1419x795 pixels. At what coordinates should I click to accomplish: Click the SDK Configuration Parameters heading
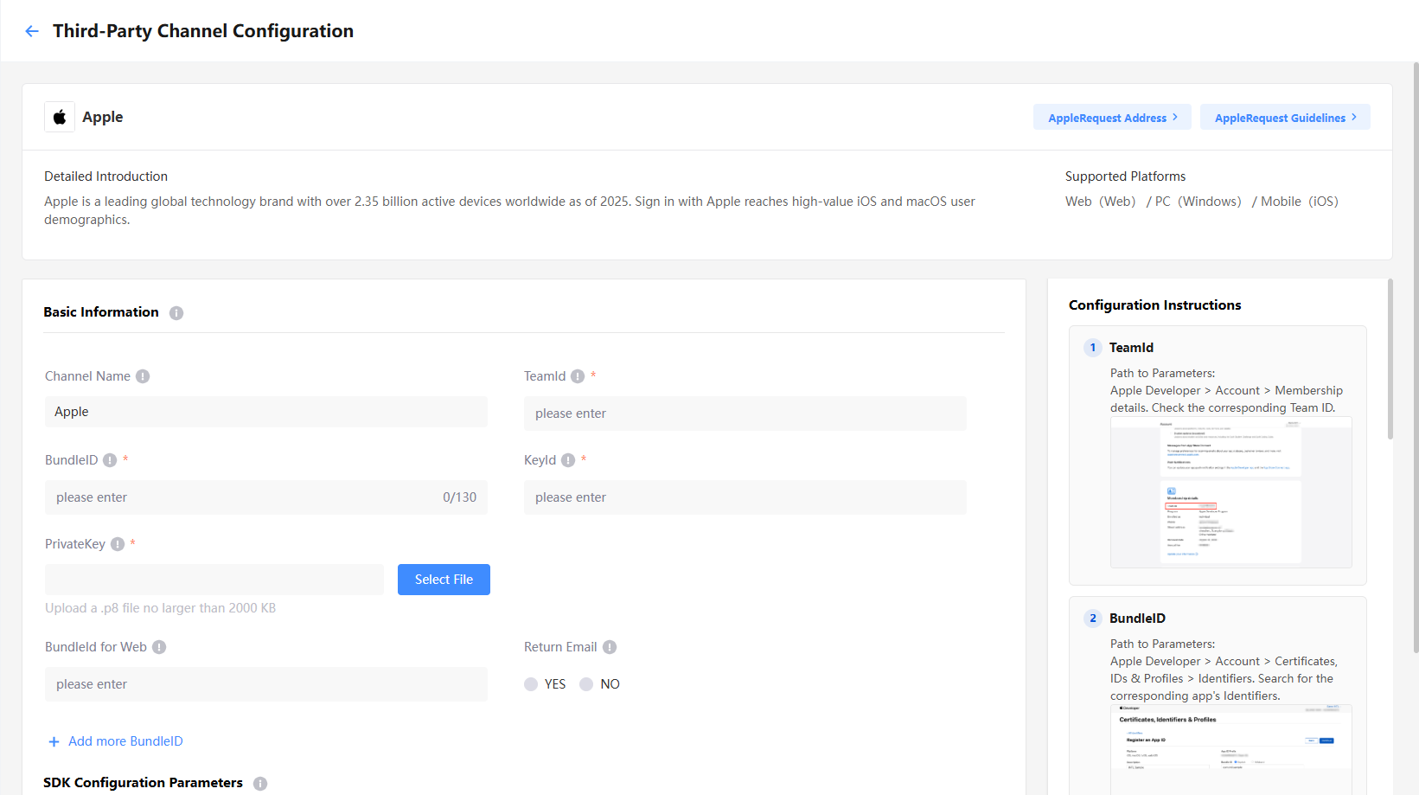tap(144, 783)
